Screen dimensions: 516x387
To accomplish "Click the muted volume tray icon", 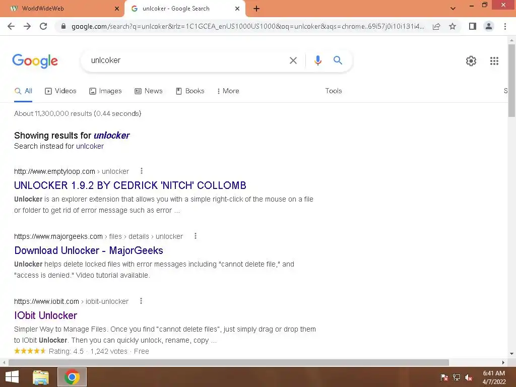I will 469,377.
